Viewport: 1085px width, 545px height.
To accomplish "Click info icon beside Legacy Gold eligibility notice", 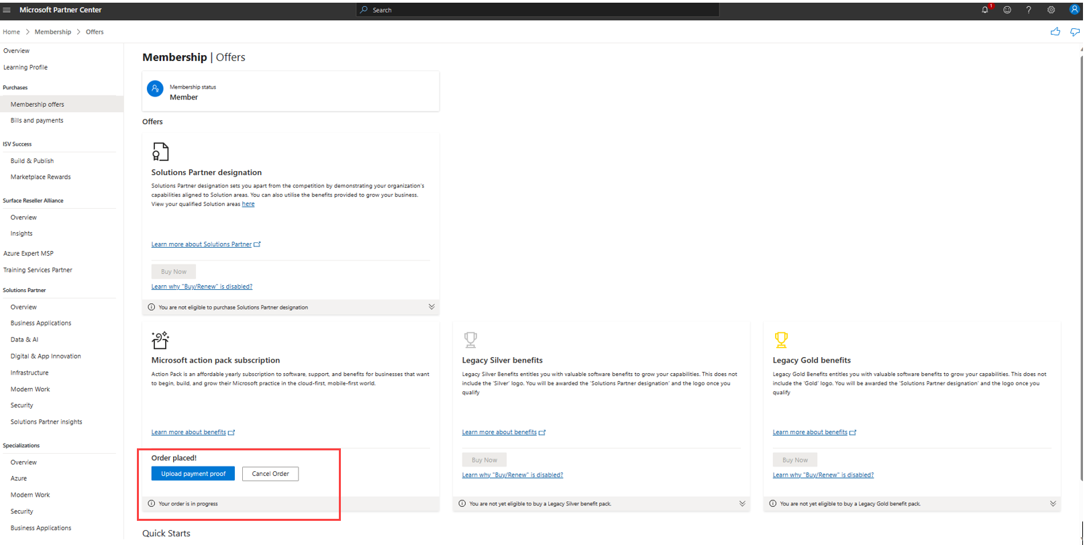I will (773, 503).
